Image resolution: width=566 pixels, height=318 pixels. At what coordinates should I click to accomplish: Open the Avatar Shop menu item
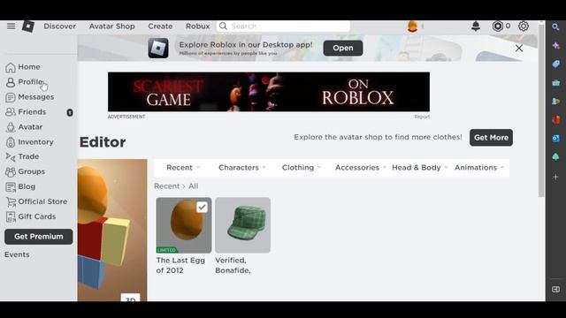pos(112,26)
